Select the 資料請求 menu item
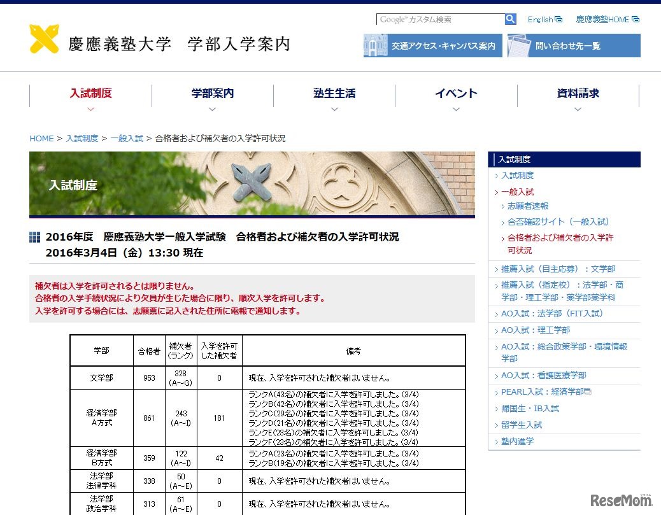This screenshot has height=515, width=661. coord(577,93)
